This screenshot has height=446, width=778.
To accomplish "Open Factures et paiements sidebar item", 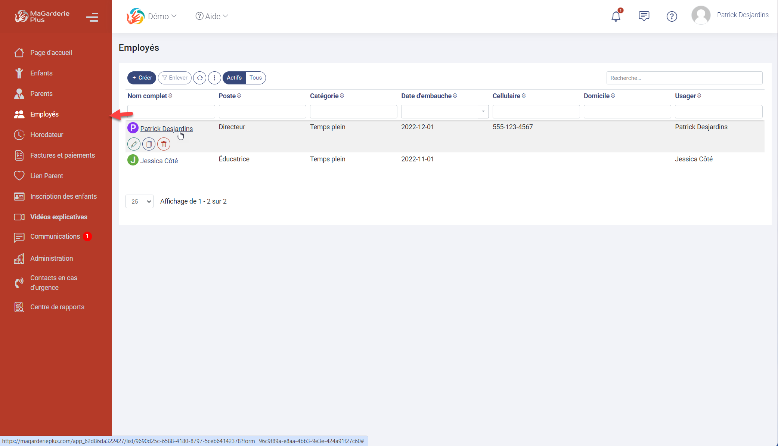I will coord(62,155).
